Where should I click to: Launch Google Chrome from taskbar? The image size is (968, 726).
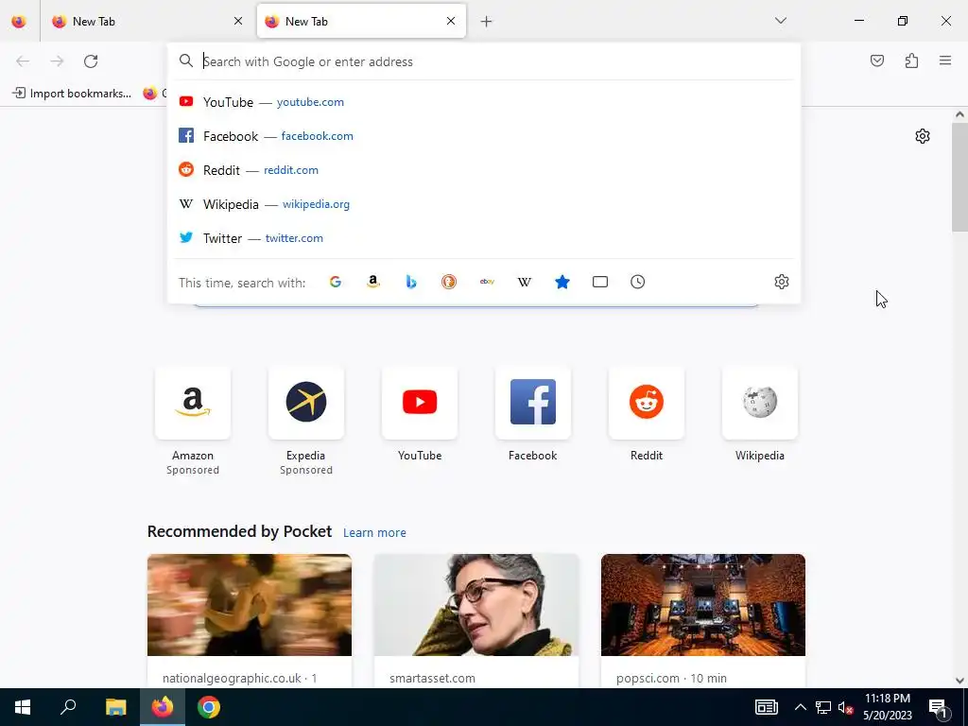click(x=209, y=707)
